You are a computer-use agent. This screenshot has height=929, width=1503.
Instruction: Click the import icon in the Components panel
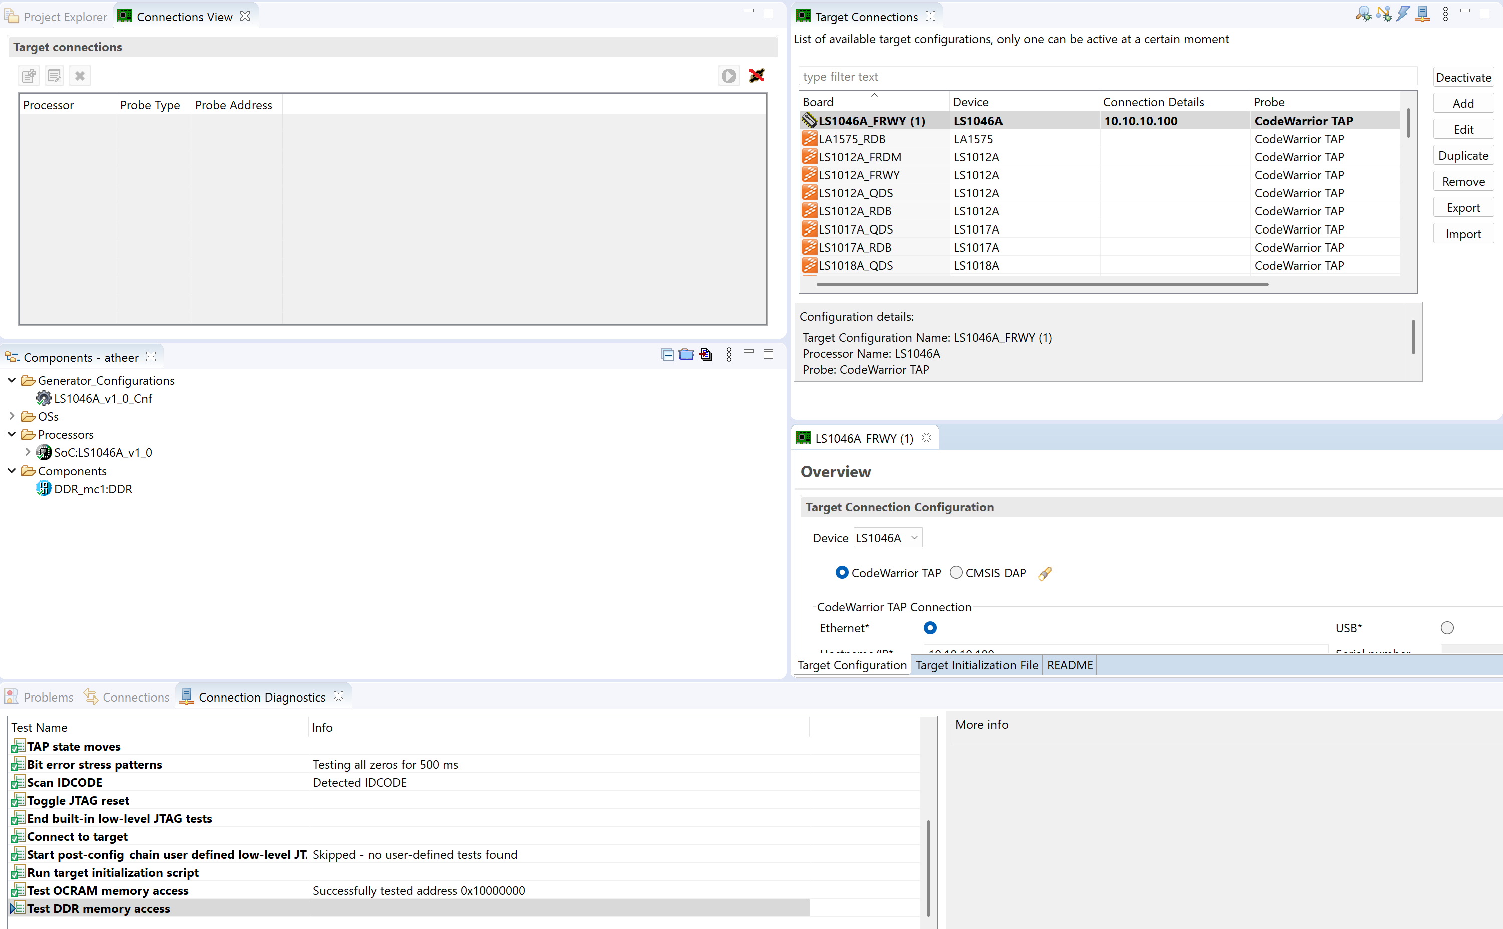point(705,355)
